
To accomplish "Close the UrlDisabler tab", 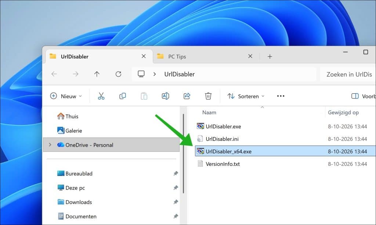I will [x=144, y=56].
